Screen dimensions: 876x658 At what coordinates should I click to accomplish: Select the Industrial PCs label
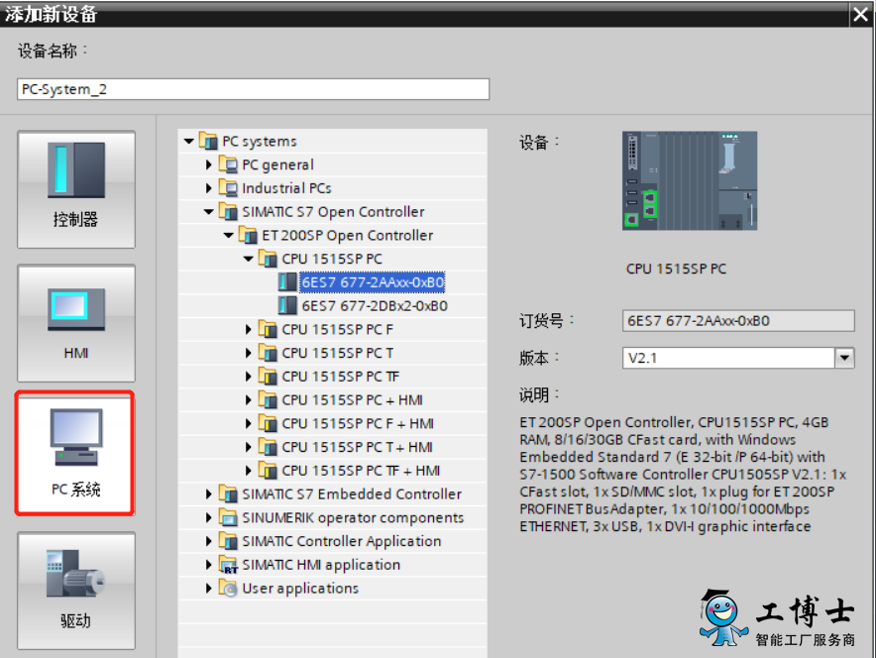[286, 188]
